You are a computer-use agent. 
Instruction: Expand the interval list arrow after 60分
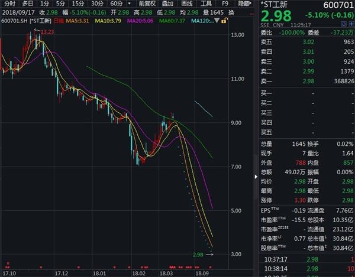tap(129, 4)
